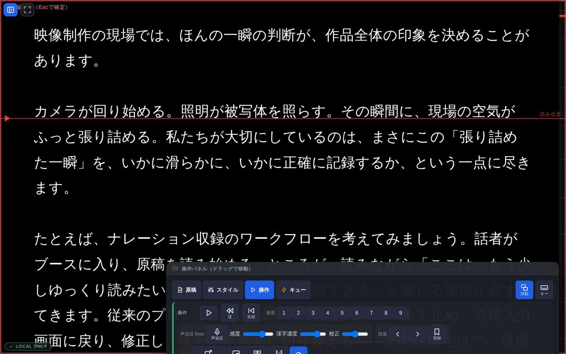The height and width of the screenshot is (354, 566).
Task: Click the red reading position marker arrow
Action: [x=7, y=118]
